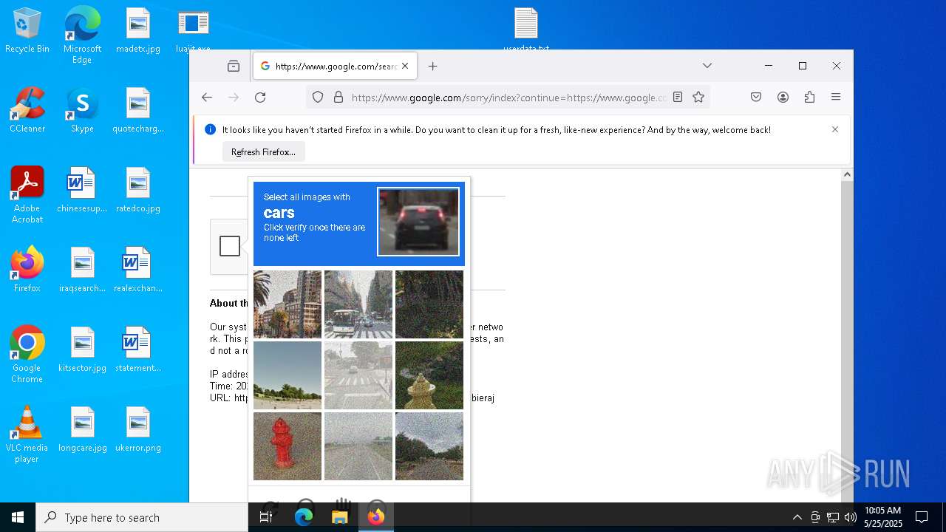This screenshot has width=946, height=532.
Task: Select ukerror.png desktop file
Action: (x=138, y=429)
